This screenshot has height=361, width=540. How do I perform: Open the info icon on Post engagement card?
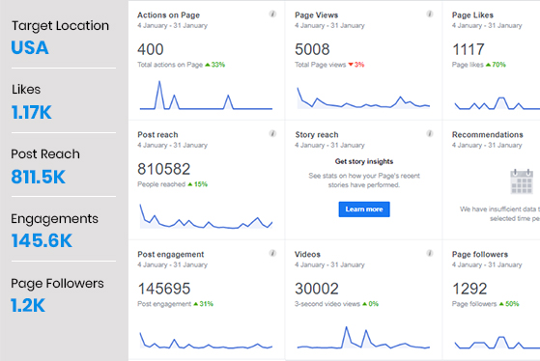272,253
